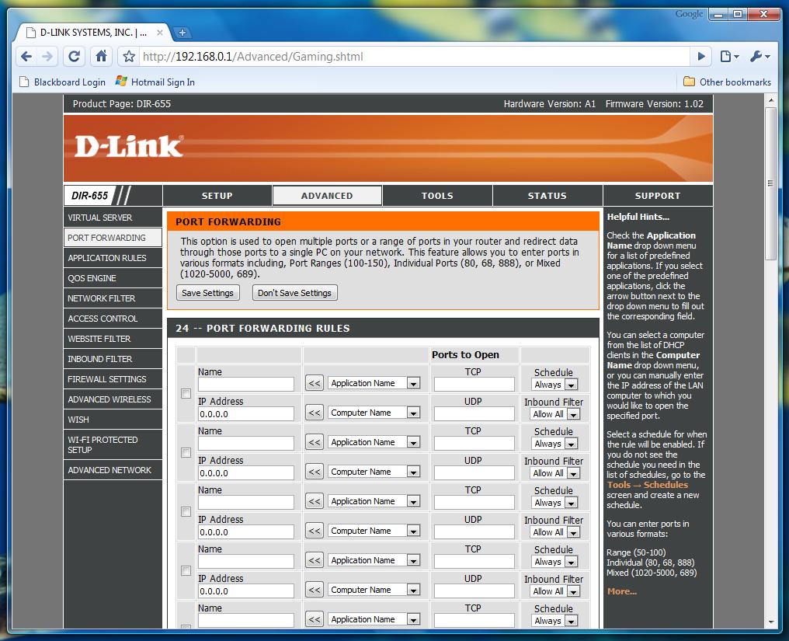Switch to the STATUS tab
The image size is (789, 641).
(x=547, y=196)
